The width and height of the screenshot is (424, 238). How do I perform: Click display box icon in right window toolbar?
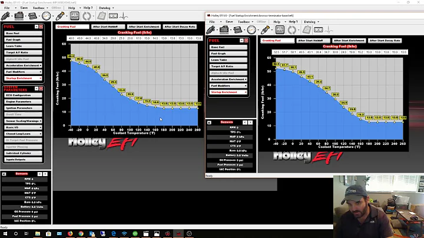click(318, 29)
